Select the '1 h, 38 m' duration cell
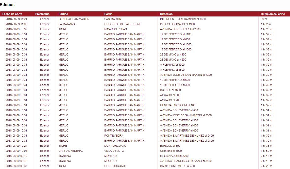The width and height of the screenshot is (290, 169). [266, 146]
